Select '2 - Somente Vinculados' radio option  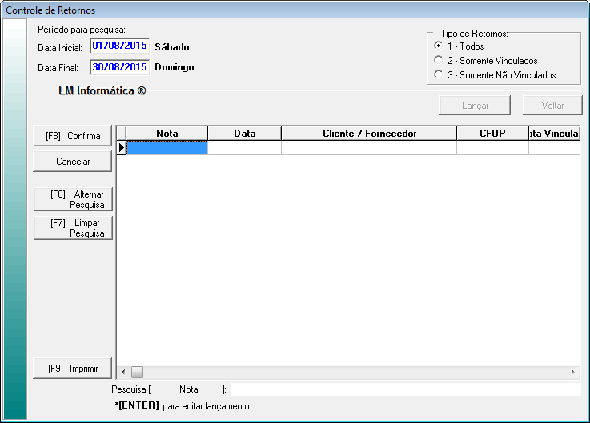click(438, 61)
